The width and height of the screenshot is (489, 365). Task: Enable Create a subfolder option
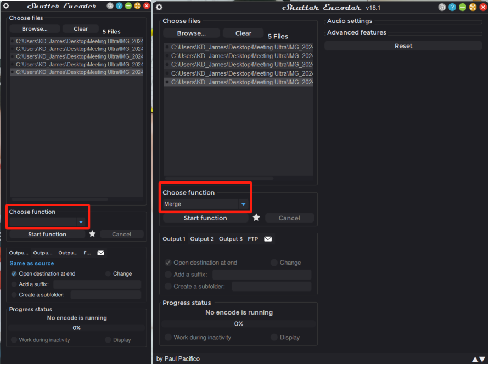point(167,286)
